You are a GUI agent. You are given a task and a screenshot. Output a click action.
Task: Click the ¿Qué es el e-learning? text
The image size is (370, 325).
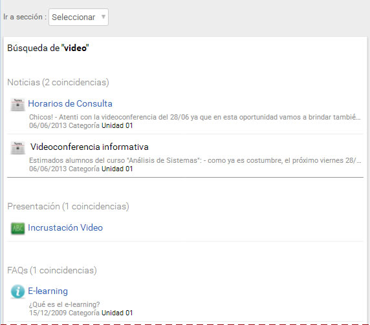point(65,304)
